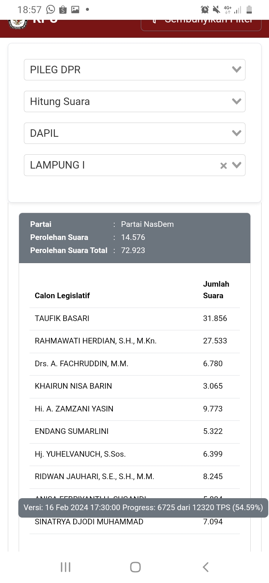Open the PILEG DPR dropdown
The image size is (269, 583).
(134, 70)
